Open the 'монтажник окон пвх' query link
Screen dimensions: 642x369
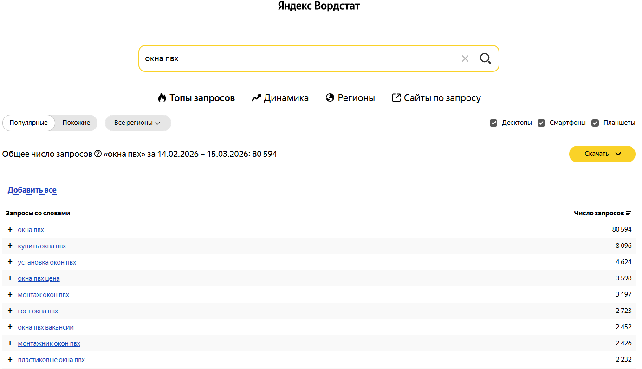coord(49,343)
